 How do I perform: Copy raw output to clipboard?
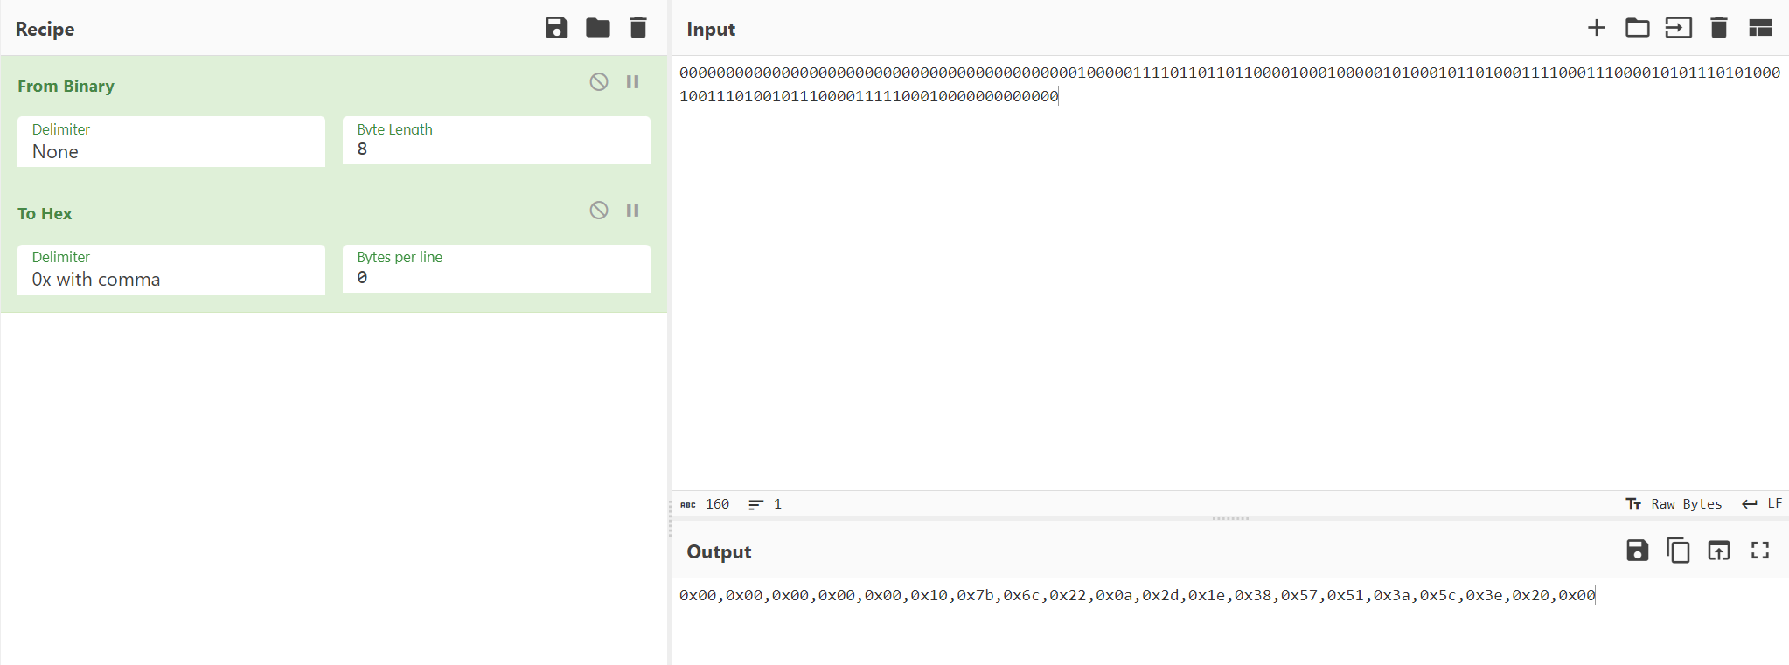point(1678,551)
